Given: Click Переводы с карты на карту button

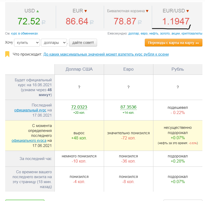Looking at the screenshot, I should point(174,43).
